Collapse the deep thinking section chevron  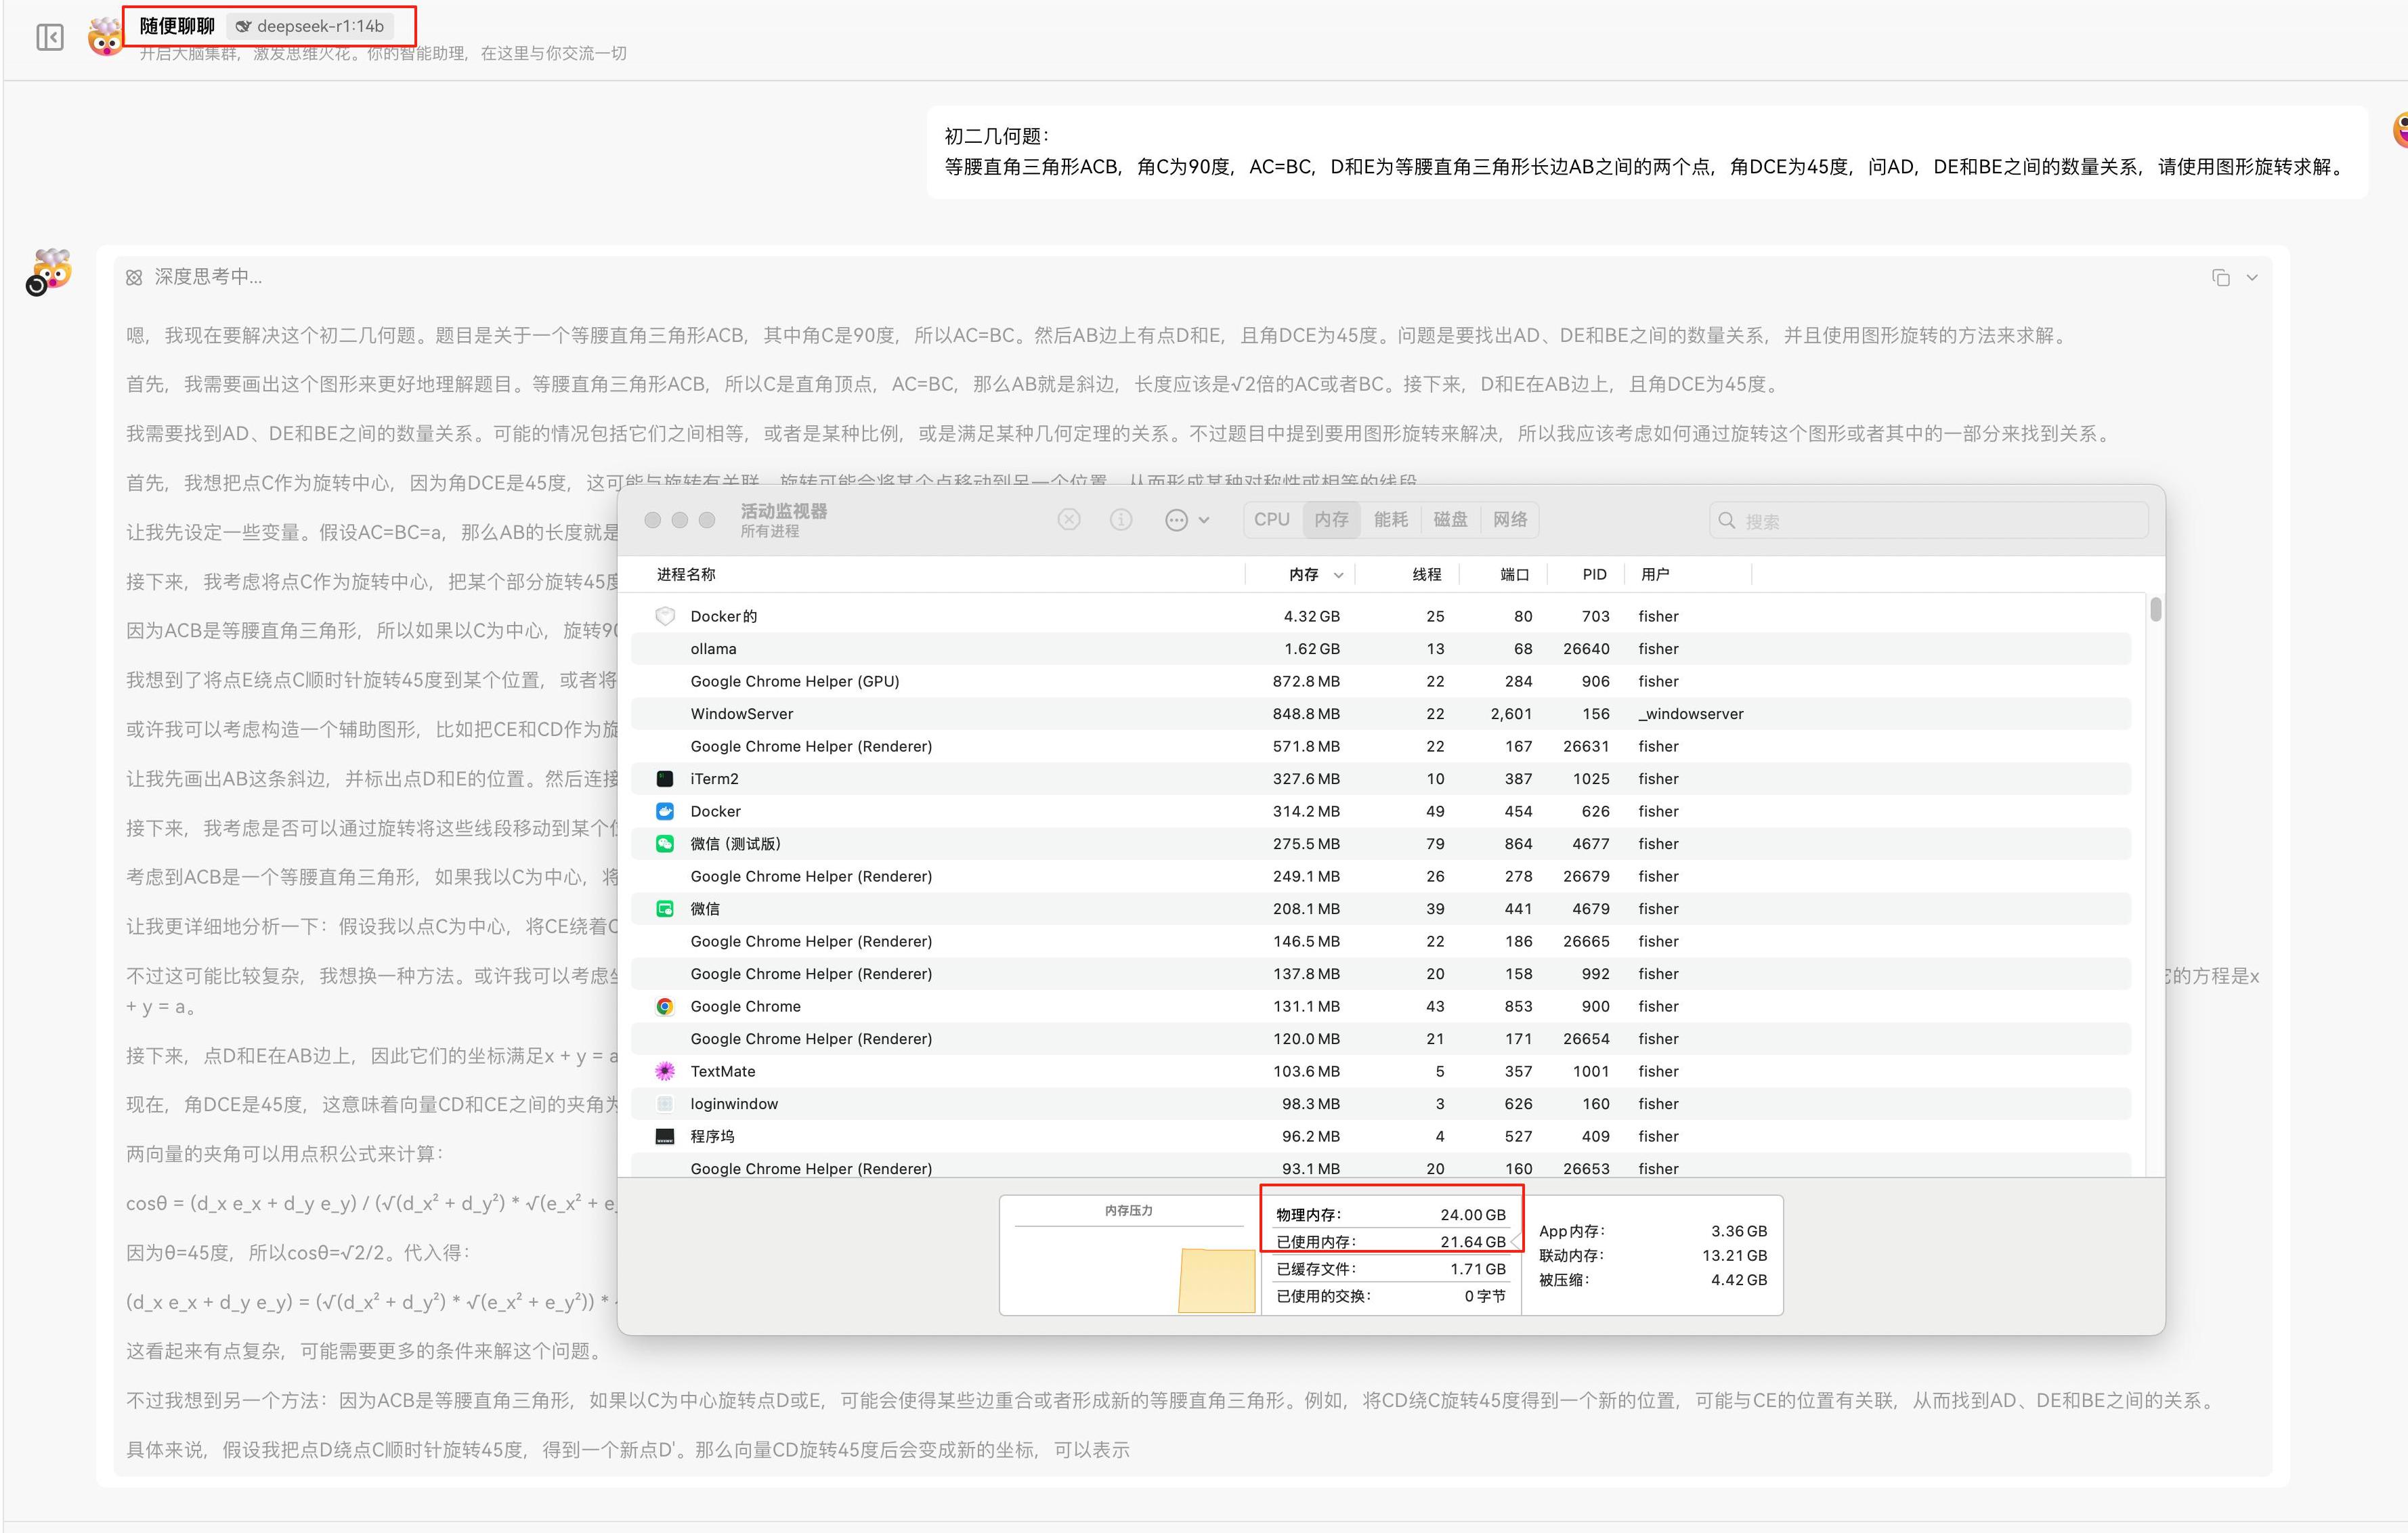point(2252,278)
